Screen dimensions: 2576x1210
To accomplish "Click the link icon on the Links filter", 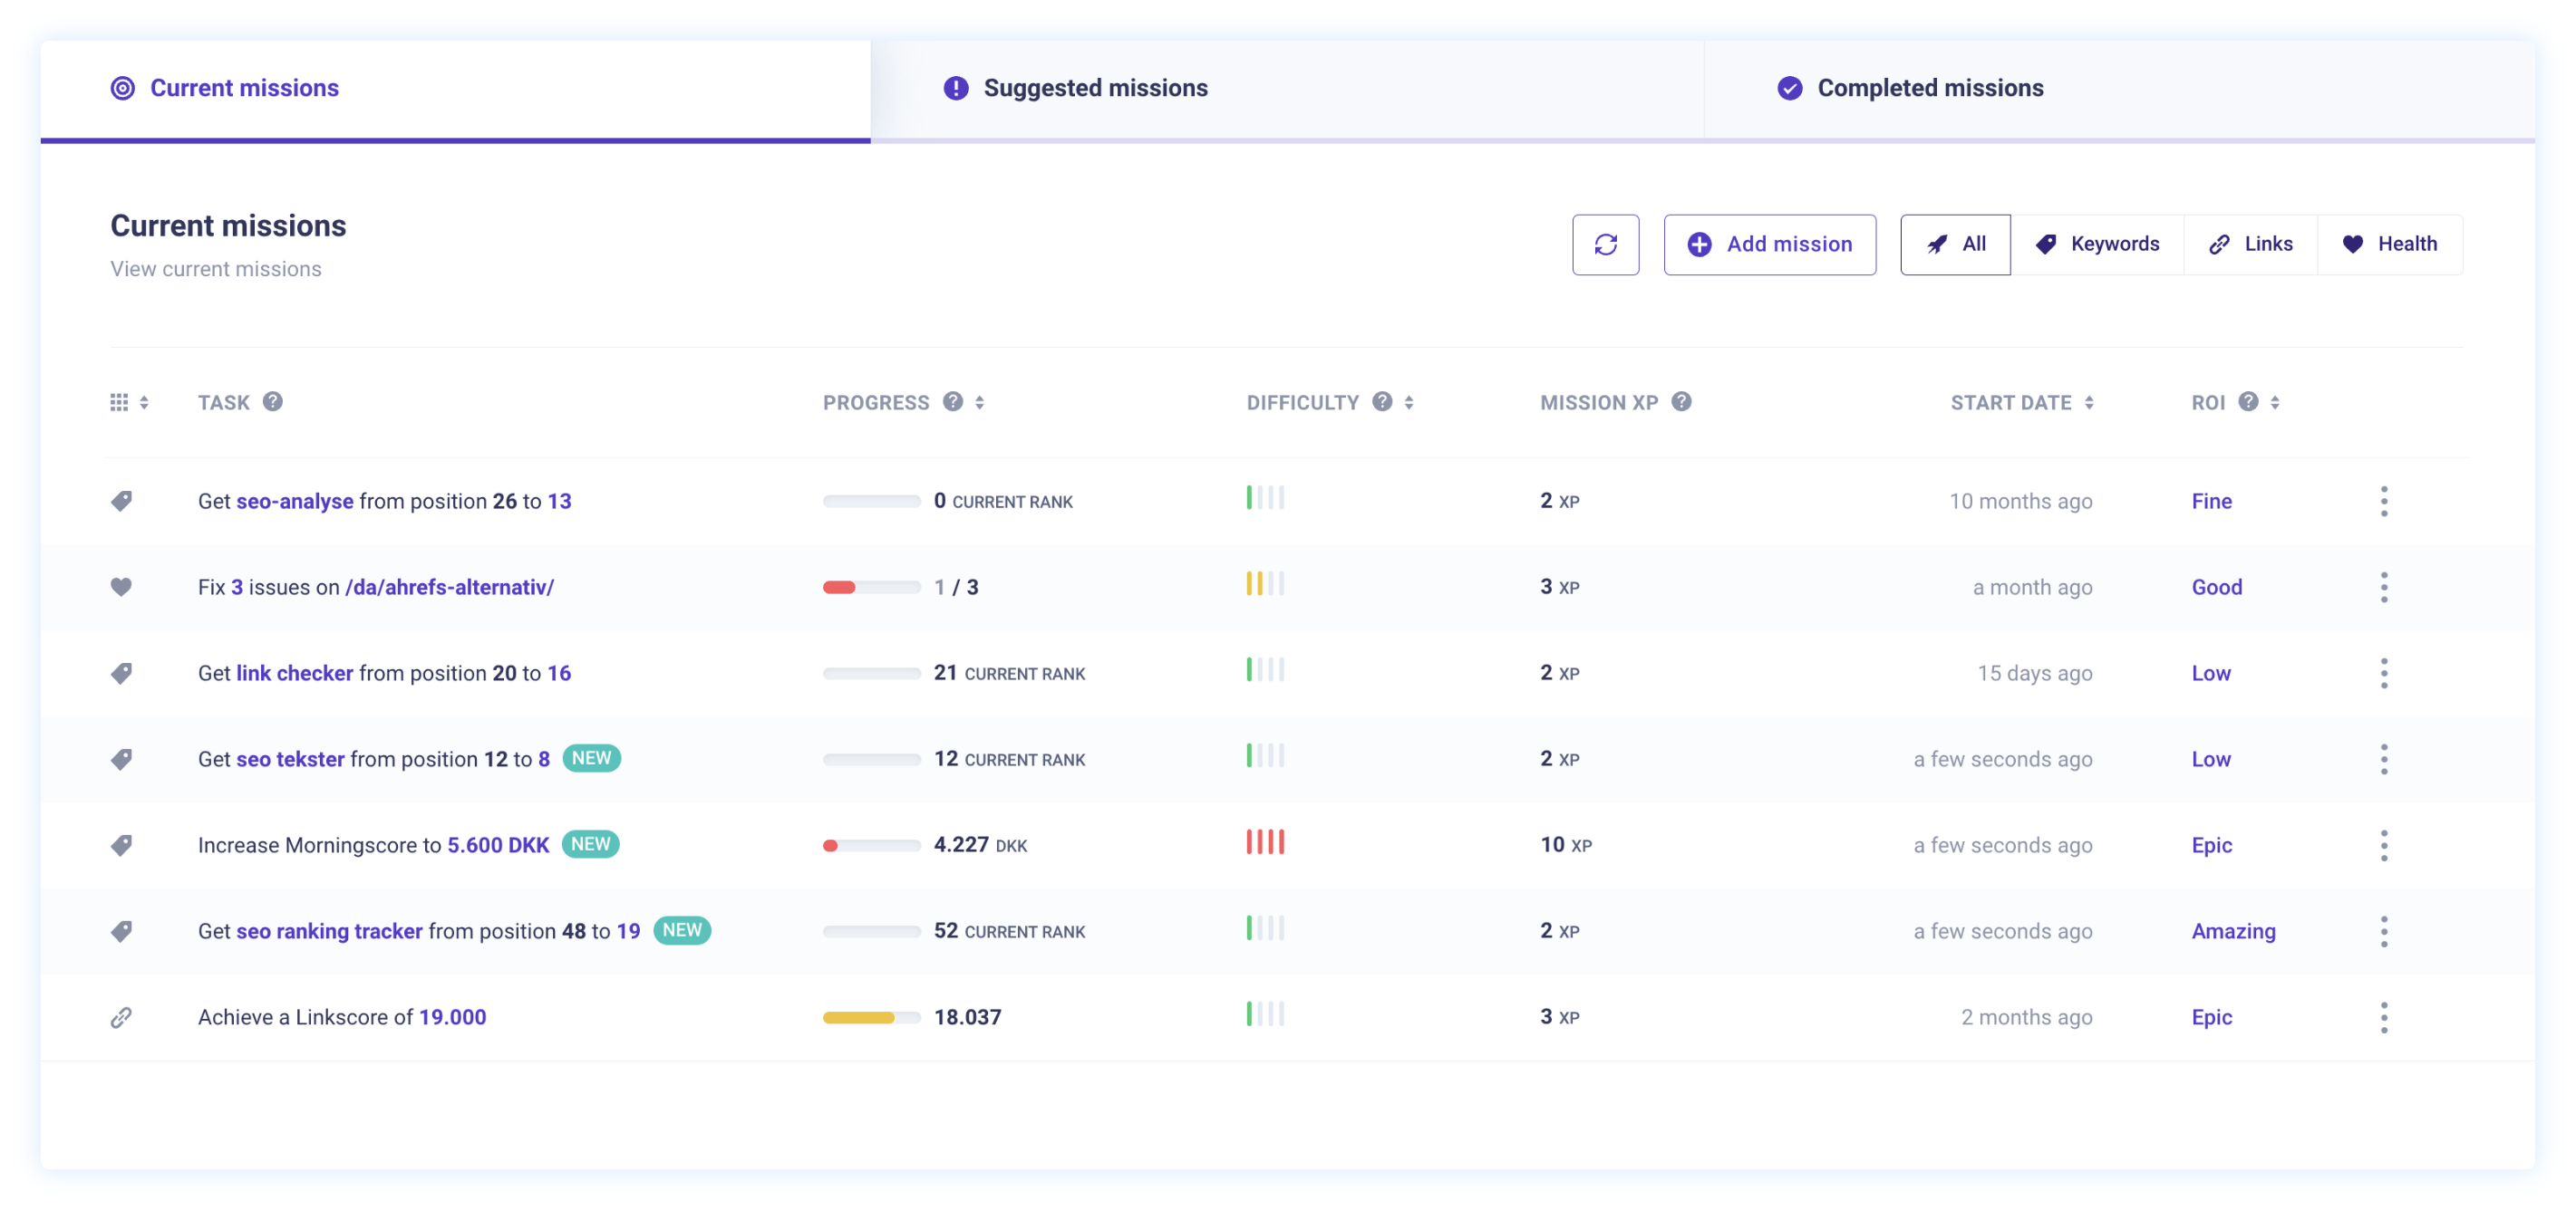I will (2220, 244).
